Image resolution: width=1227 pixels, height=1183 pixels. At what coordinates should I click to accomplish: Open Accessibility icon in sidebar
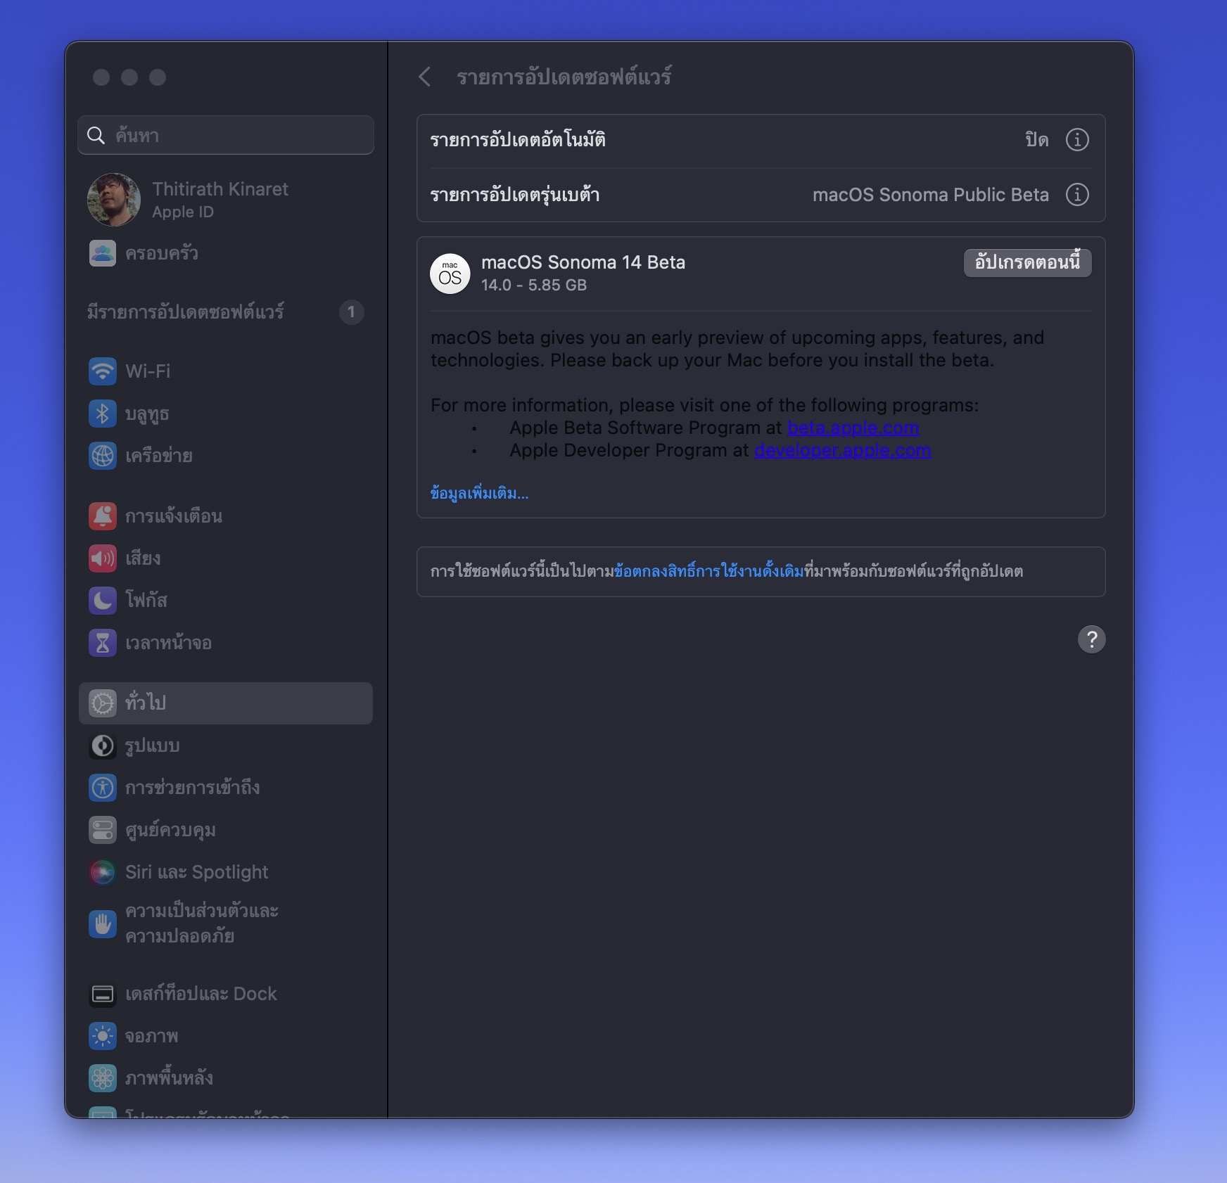click(103, 787)
